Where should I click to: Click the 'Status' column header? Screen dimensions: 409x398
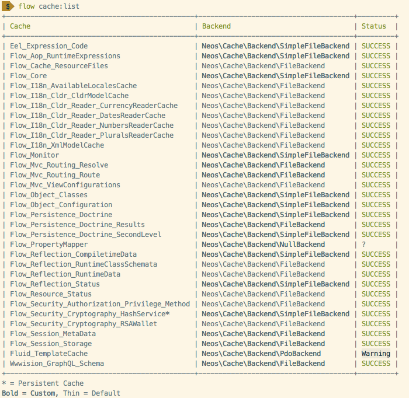(x=373, y=26)
